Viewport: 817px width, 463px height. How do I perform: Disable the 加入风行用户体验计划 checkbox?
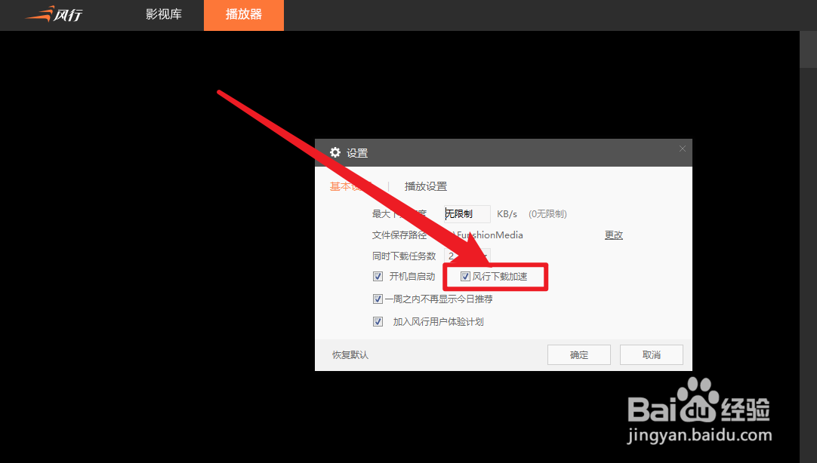click(x=378, y=321)
